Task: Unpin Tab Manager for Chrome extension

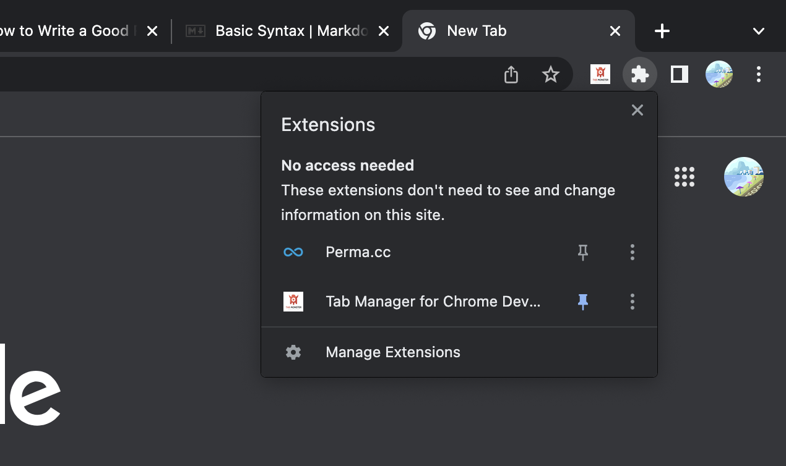Action: tap(582, 302)
